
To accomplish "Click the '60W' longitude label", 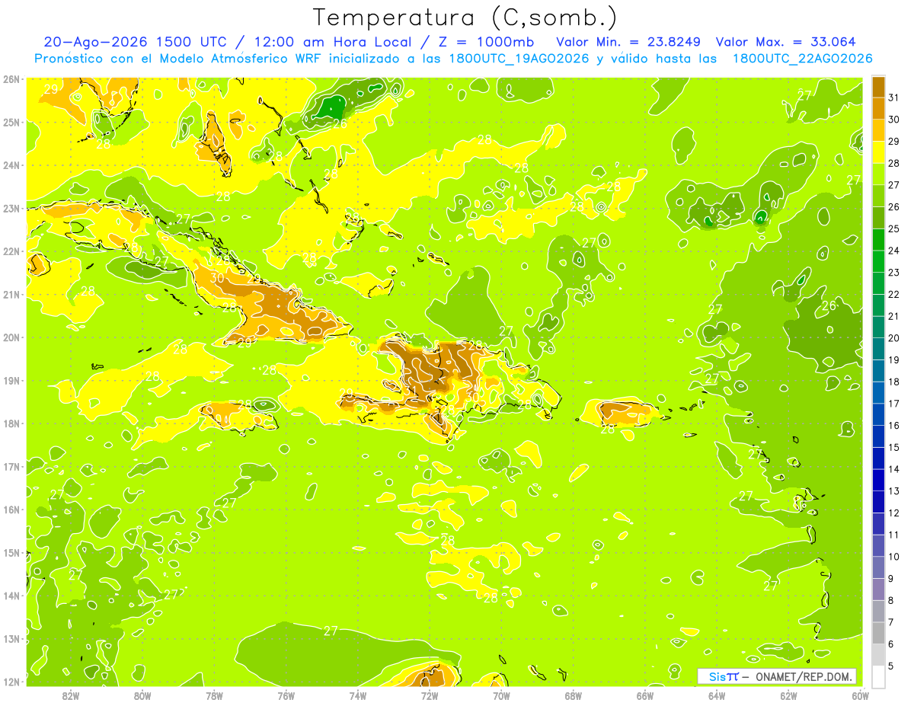I will click(860, 695).
